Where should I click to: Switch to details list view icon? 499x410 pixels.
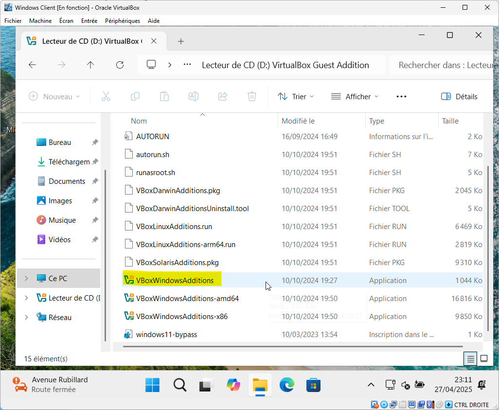[470, 359]
